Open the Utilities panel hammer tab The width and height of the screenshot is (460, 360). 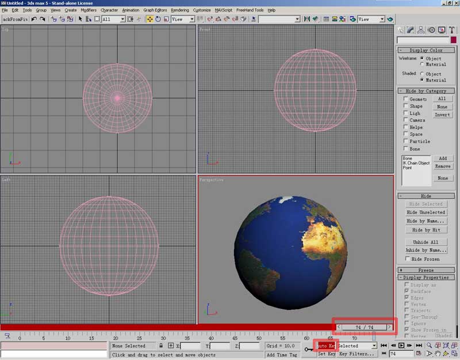[453, 30]
